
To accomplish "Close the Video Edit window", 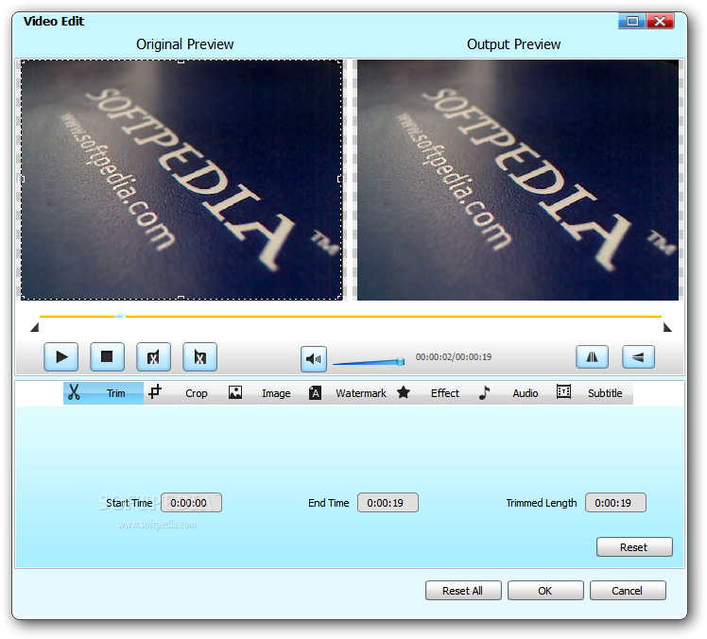I will pos(660,21).
